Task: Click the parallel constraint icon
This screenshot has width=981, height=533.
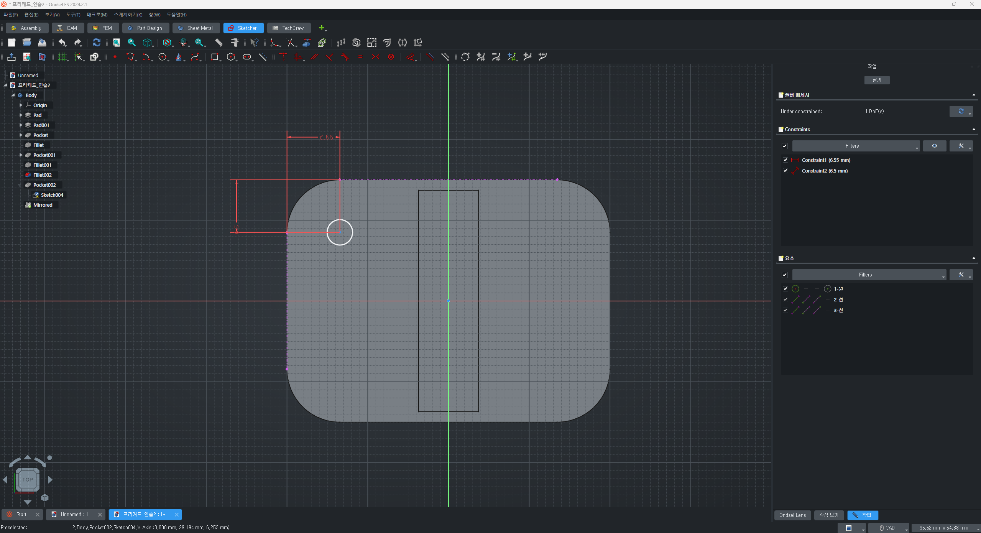Action: [314, 57]
